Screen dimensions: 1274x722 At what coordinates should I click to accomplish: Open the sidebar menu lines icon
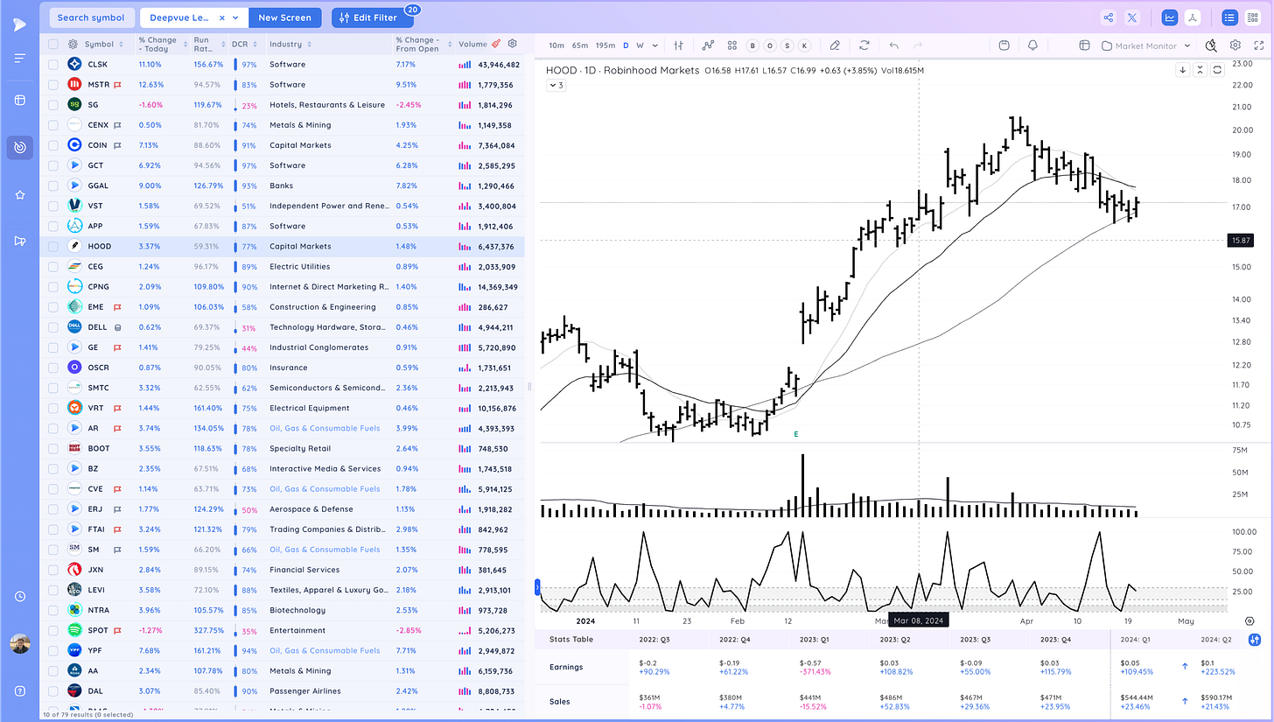pyautogui.click(x=19, y=59)
